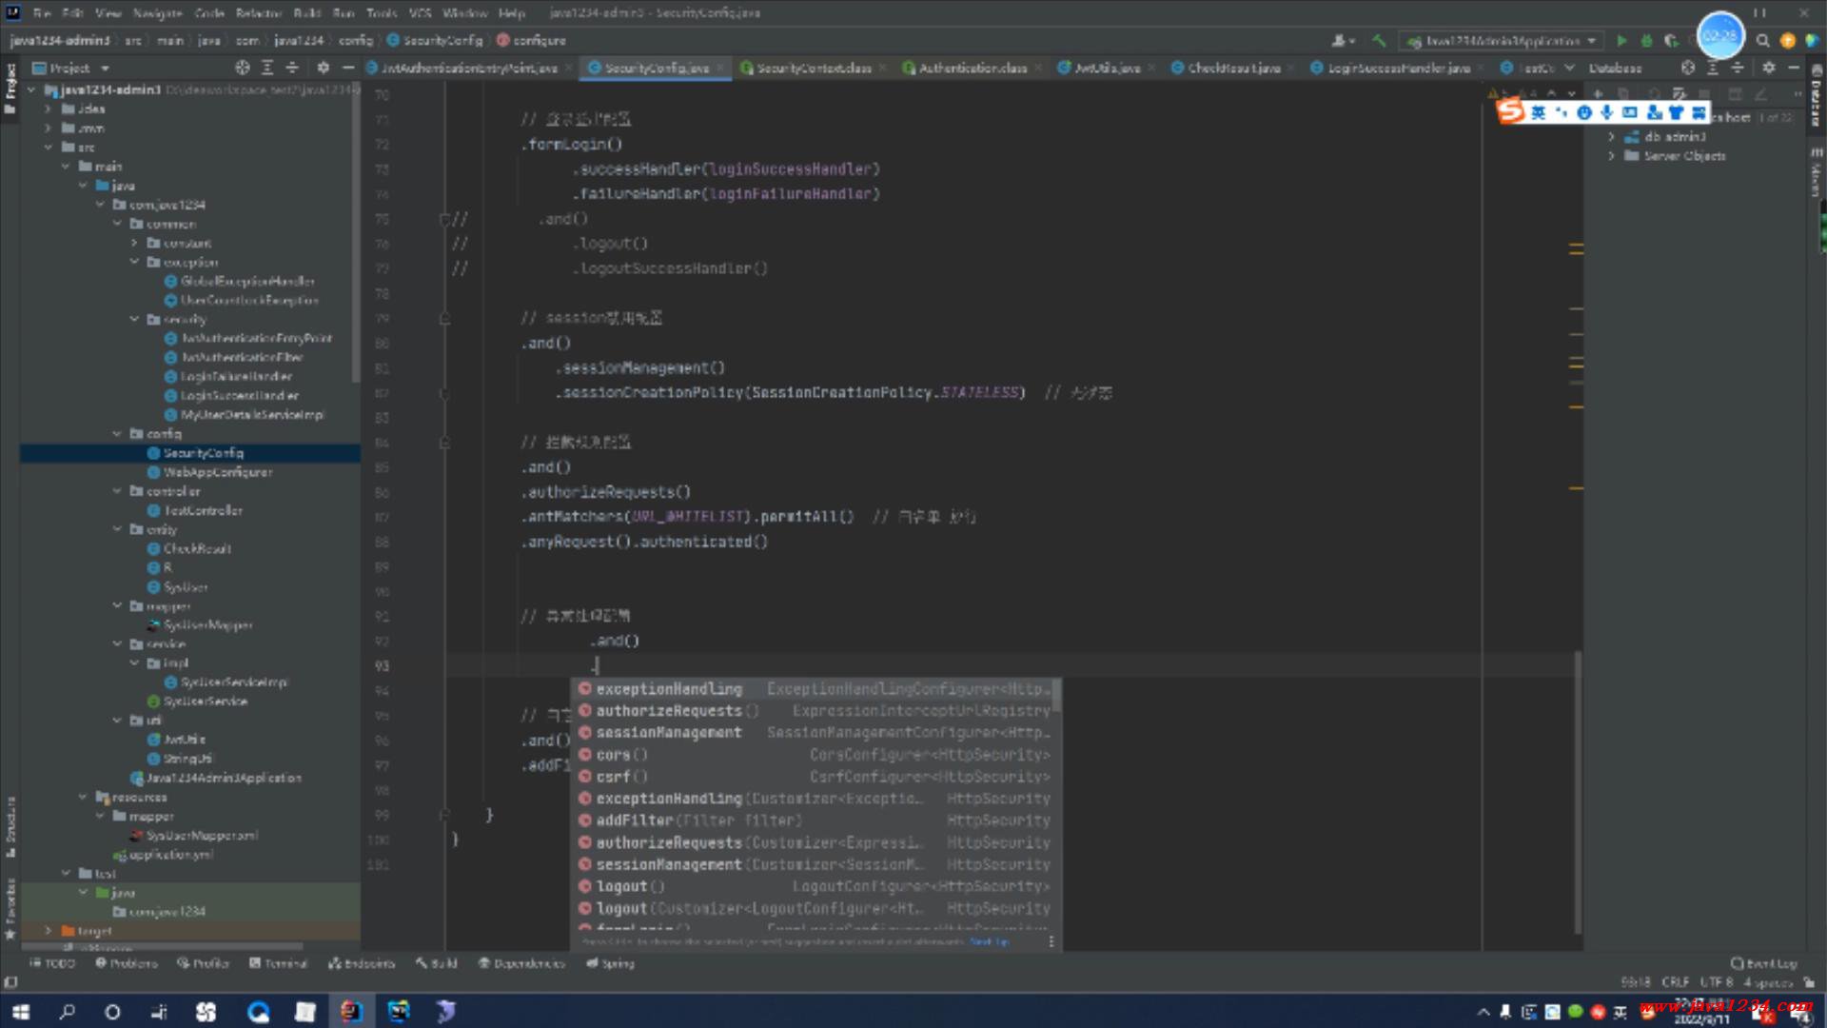This screenshot has height=1028, width=1827.
Task: Start debugging with the bug icon
Action: (1646, 41)
